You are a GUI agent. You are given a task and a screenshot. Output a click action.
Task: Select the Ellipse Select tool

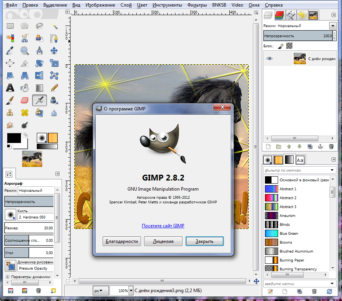pos(25,26)
